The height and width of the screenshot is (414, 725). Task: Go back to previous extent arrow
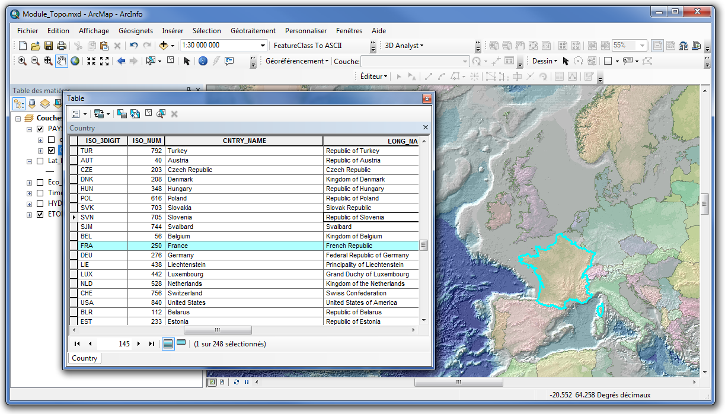pos(121,61)
